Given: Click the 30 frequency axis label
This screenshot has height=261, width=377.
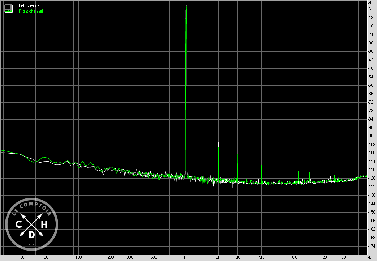Looking at the screenshot, I should [22, 257].
